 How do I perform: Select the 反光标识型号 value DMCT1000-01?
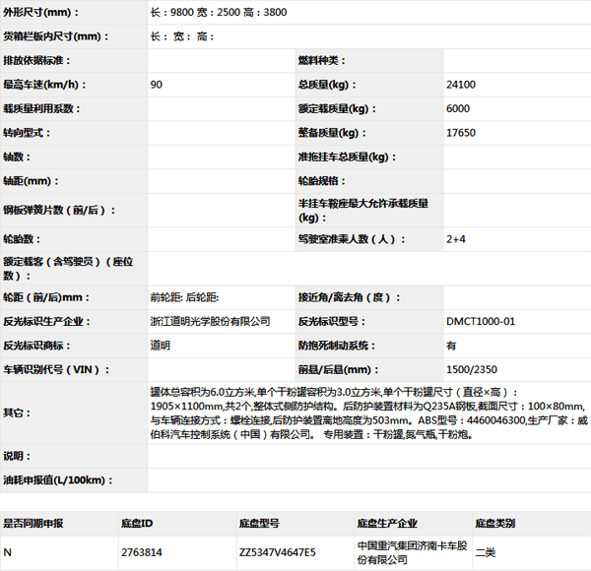click(480, 321)
